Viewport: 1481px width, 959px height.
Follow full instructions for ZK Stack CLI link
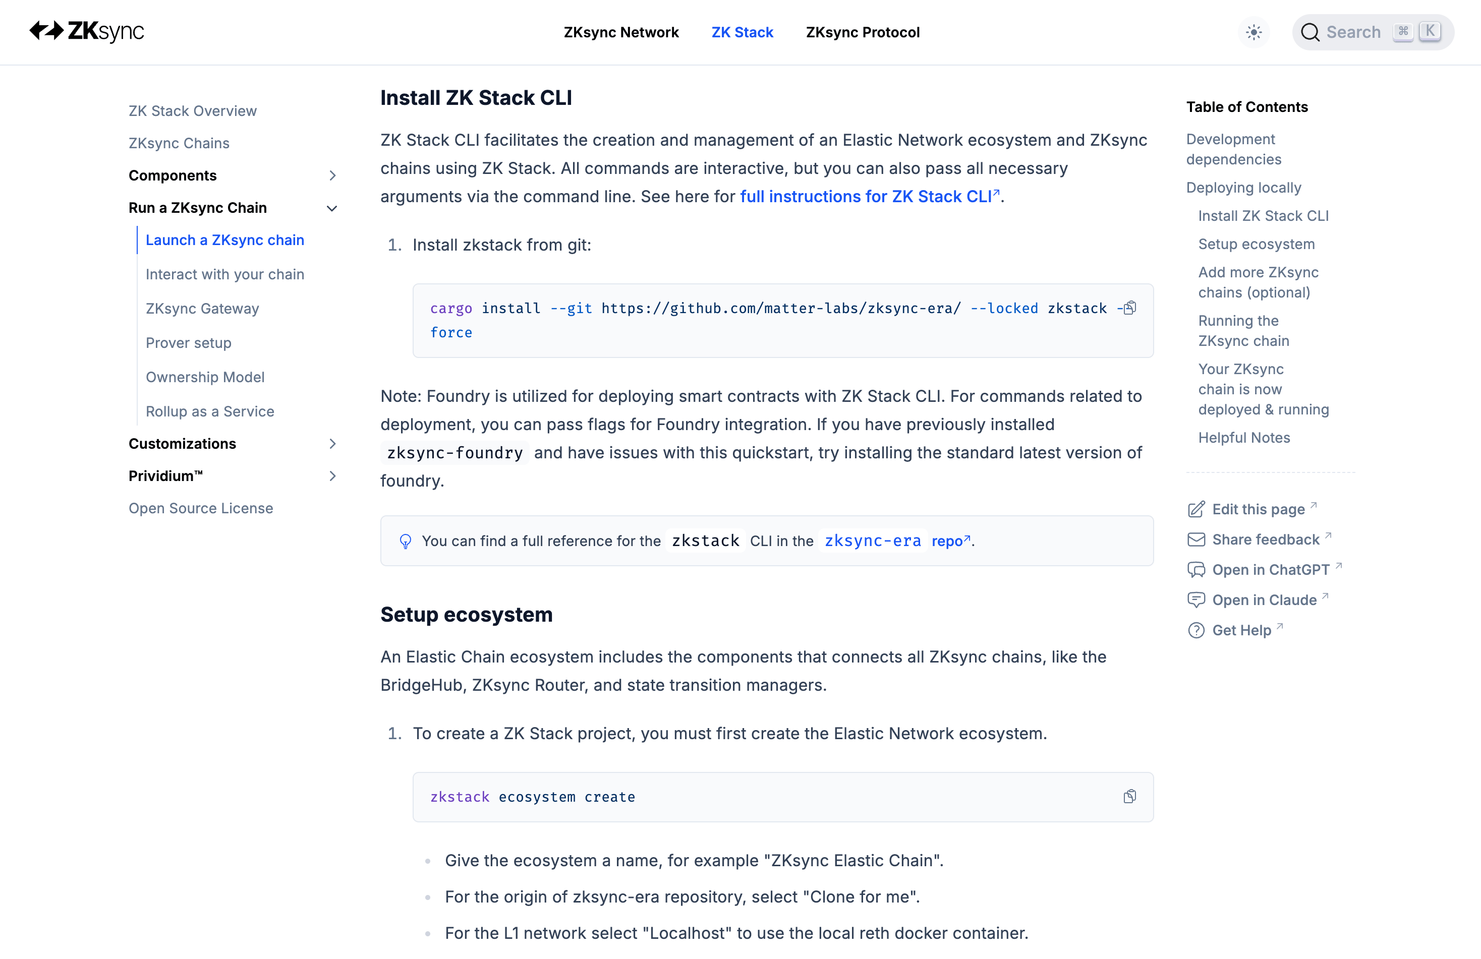869,197
